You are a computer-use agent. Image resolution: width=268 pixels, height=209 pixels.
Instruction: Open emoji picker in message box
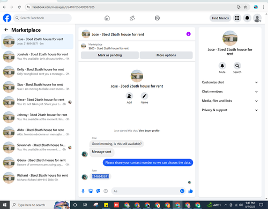[x=182, y=191]
